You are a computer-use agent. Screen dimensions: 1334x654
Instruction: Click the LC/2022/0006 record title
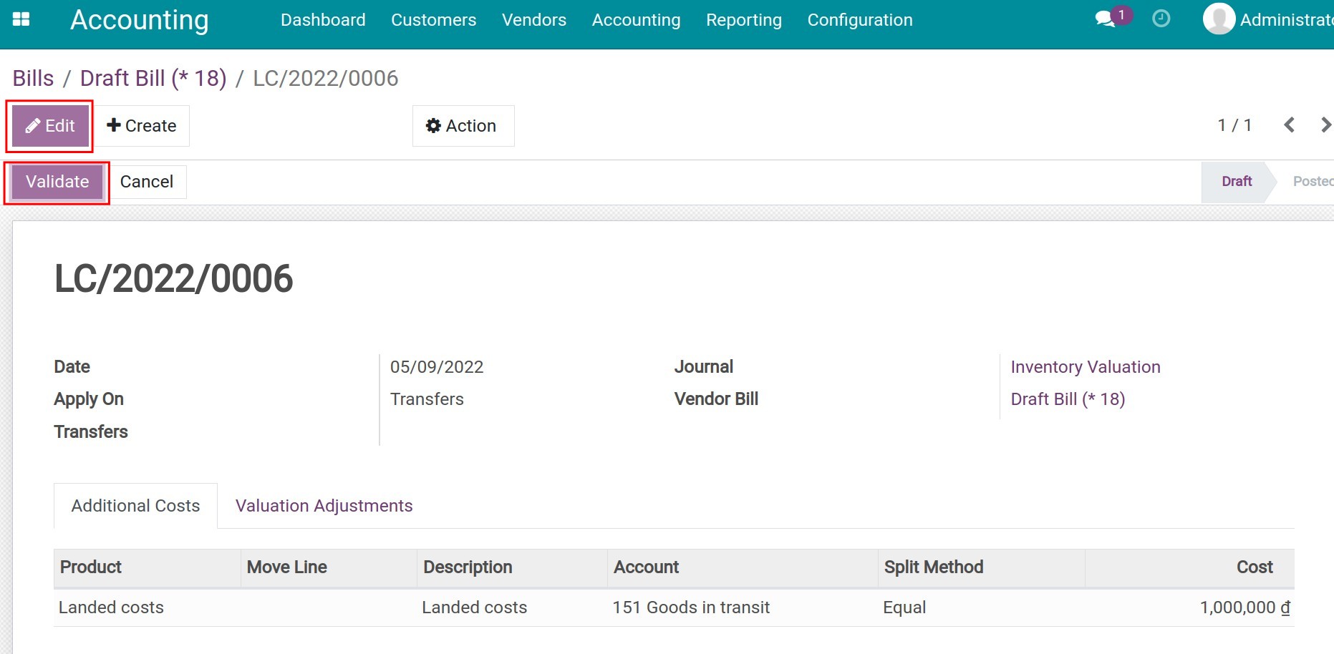(x=174, y=278)
